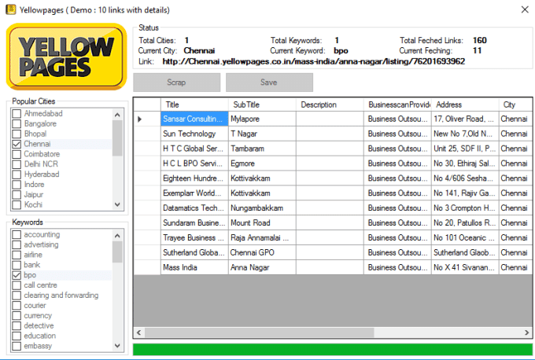Click the BusinesscanProvide column header
Image resolution: width=535 pixels, height=360 pixels.
click(x=397, y=105)
